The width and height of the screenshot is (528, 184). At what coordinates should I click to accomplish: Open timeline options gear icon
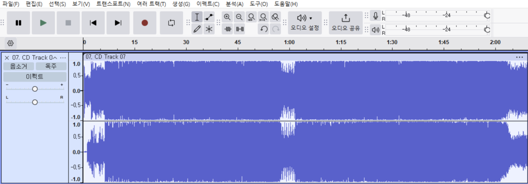coord(10,43)
